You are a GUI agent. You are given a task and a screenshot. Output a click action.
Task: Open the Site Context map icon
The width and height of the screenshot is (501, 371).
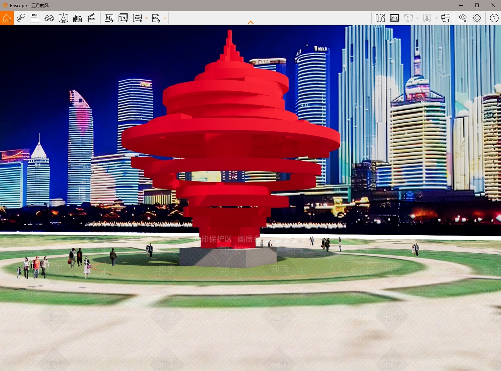[380, 18]
